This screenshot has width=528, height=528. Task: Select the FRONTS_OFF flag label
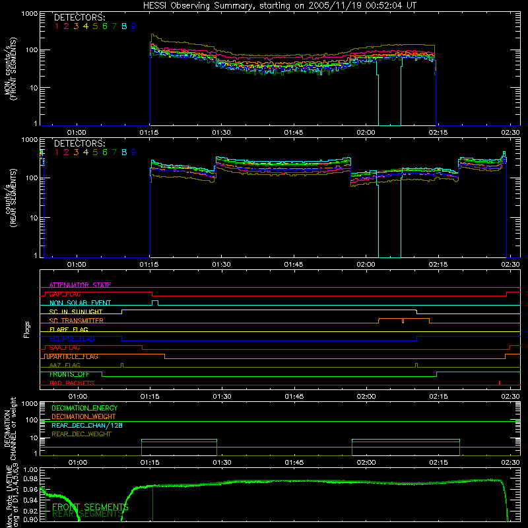coord(69,374)
